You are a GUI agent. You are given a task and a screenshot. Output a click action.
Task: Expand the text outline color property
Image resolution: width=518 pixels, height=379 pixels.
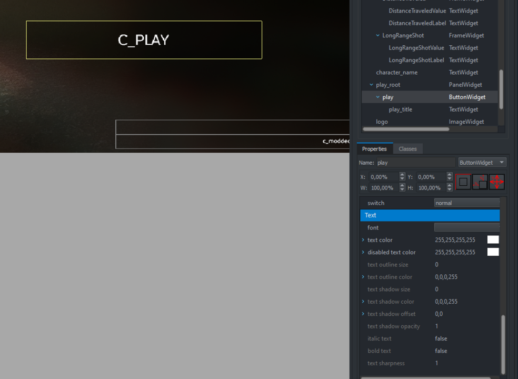[363, 277]
